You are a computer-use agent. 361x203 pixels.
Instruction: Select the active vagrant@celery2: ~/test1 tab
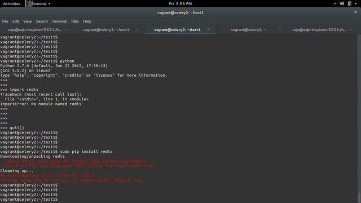click(x=177, y=30)
